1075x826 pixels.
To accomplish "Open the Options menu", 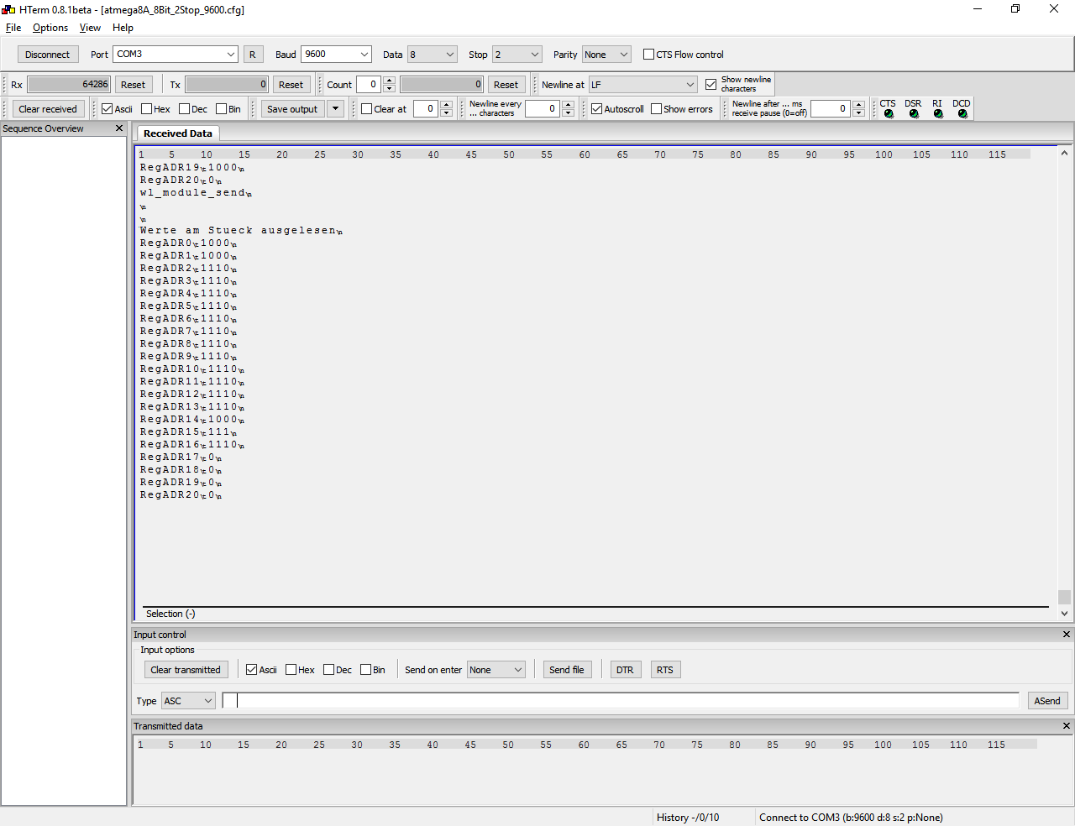I will pos(50,28).
